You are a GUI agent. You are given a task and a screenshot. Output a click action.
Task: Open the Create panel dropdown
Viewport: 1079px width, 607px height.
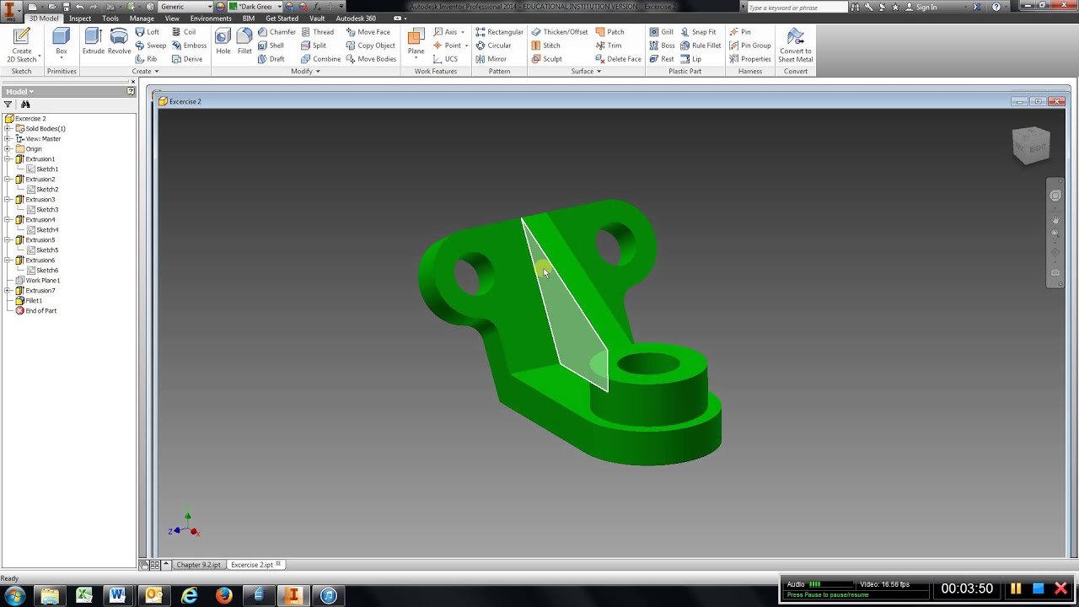click(145, 72)
